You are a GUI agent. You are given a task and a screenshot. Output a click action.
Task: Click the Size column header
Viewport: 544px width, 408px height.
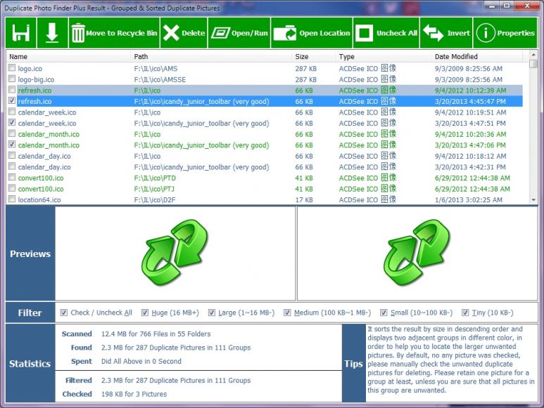tap(302, 56)
